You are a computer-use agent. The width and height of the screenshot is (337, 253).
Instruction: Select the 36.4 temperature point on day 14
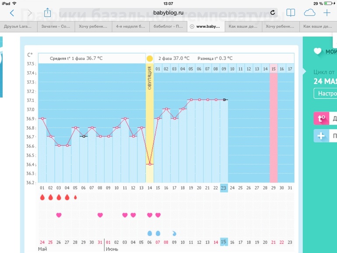point(150,164)
